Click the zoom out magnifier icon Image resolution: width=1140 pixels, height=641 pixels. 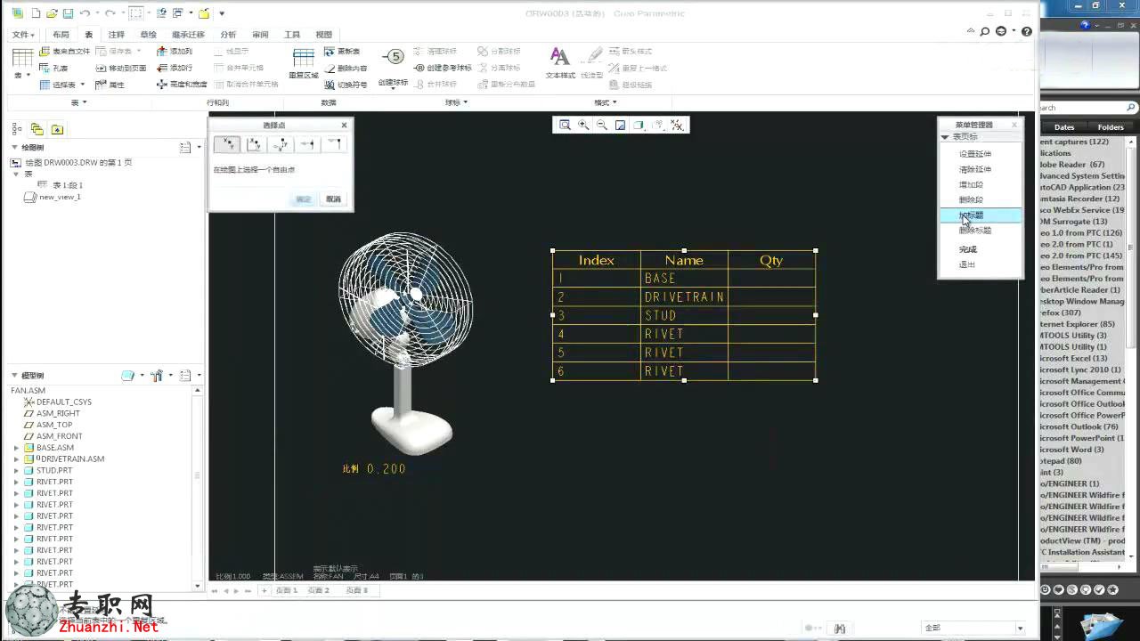[602, 126]
